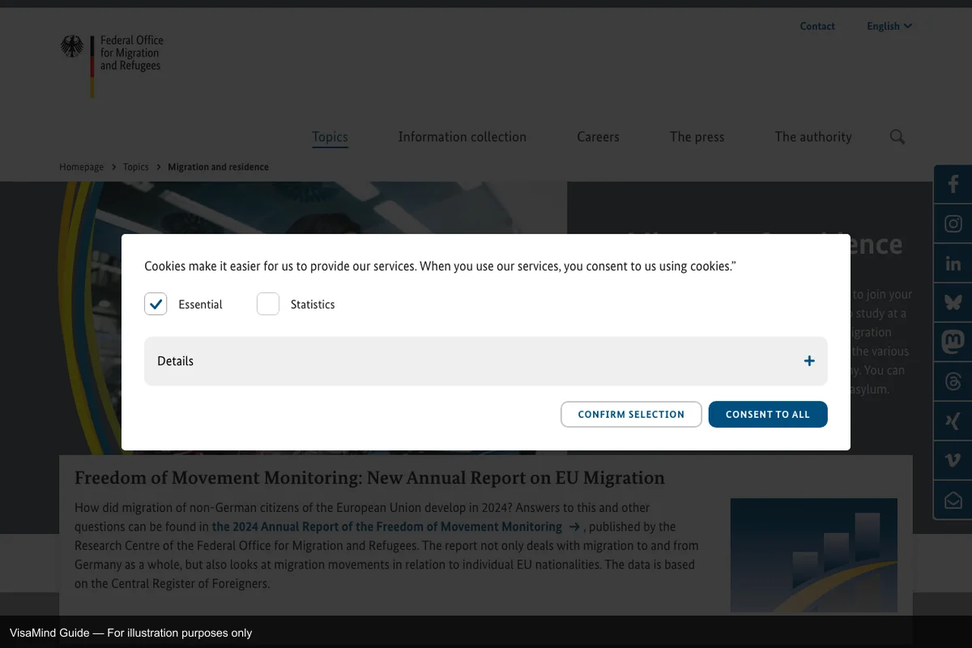The width and height of the screenshot is (972, 648).
Task: Open the Contact link in header
Action: pos(817,26)
